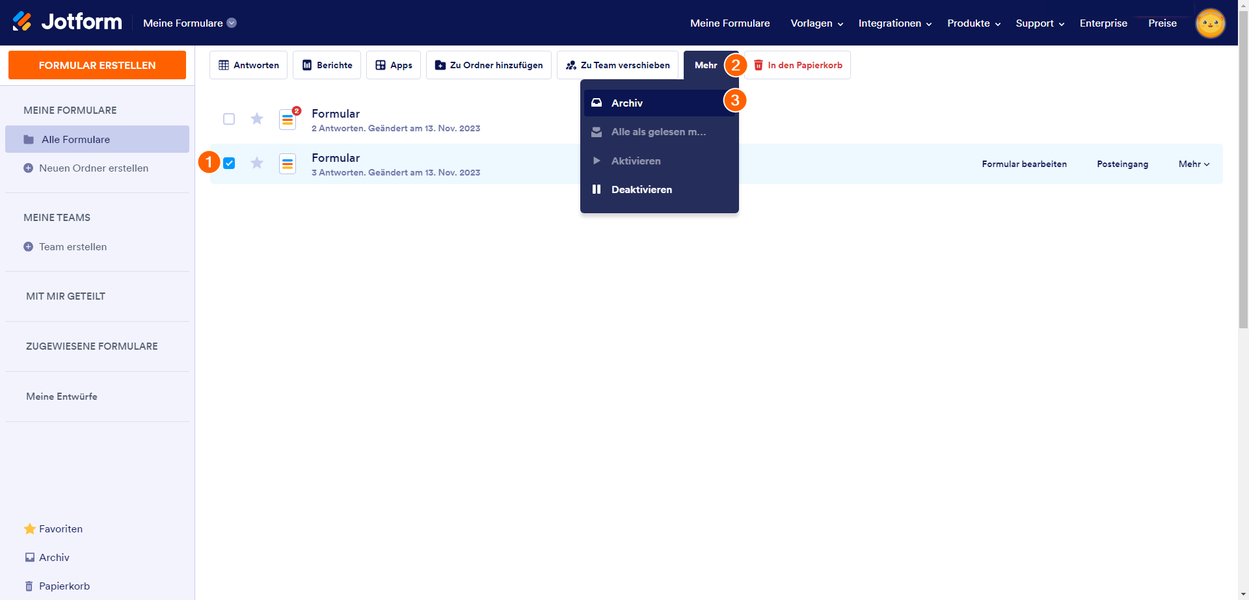Open Favoriten in the sidebar
This screenshot has height=600, width=1249.
coord(53,528)
